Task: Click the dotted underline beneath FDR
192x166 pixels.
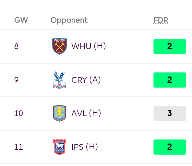Action: pyautogui.click(x=161, y=24)
